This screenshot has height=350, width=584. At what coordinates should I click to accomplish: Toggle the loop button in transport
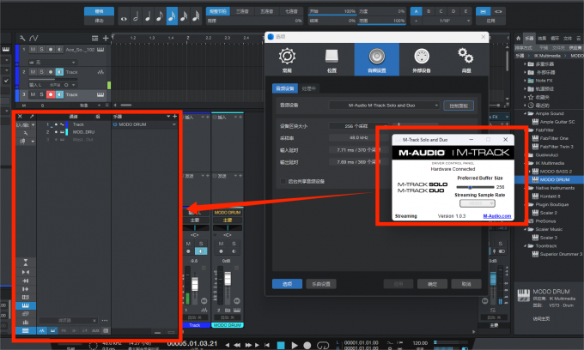tap(323, 345)
